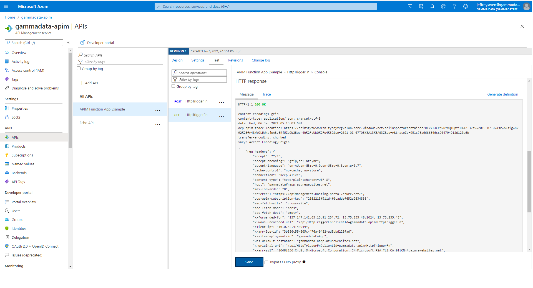Switch to the Change log tab
The width and height of the screenshot is (533, 288).
tap(261, 60)
